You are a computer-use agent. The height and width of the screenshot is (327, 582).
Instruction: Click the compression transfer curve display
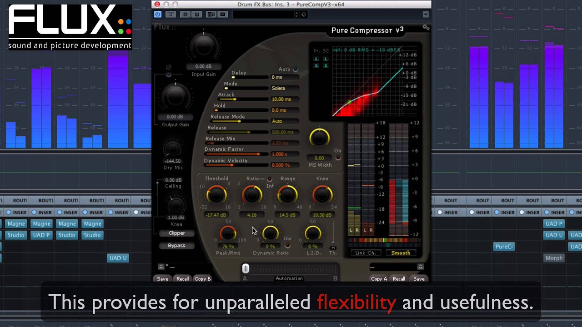367,83
